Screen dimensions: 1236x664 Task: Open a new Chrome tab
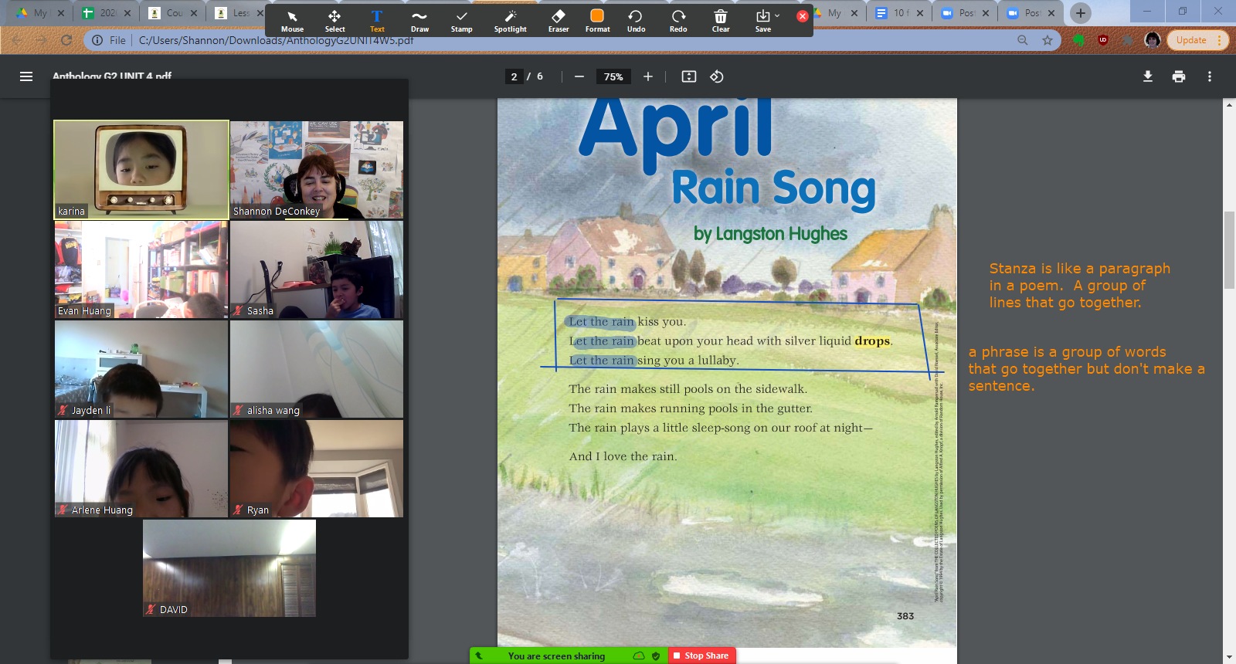click(x=1081, y=13)
